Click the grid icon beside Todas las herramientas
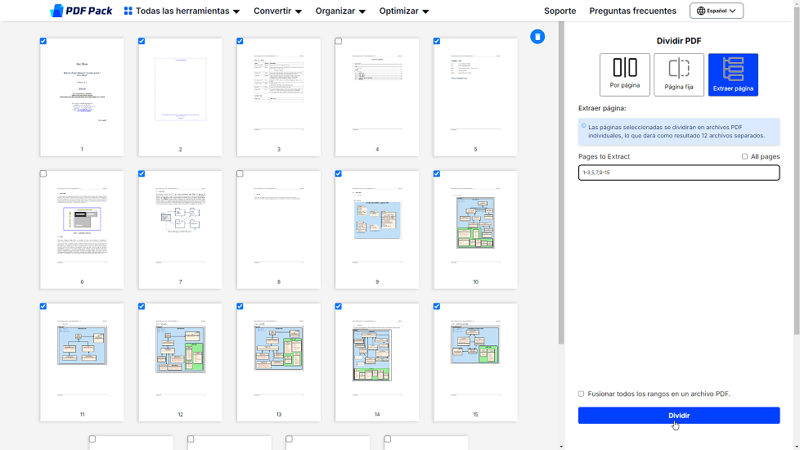800x450 pixels. [x=128, y=11]
